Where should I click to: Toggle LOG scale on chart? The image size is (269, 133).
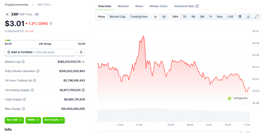(x=230, y=17)
